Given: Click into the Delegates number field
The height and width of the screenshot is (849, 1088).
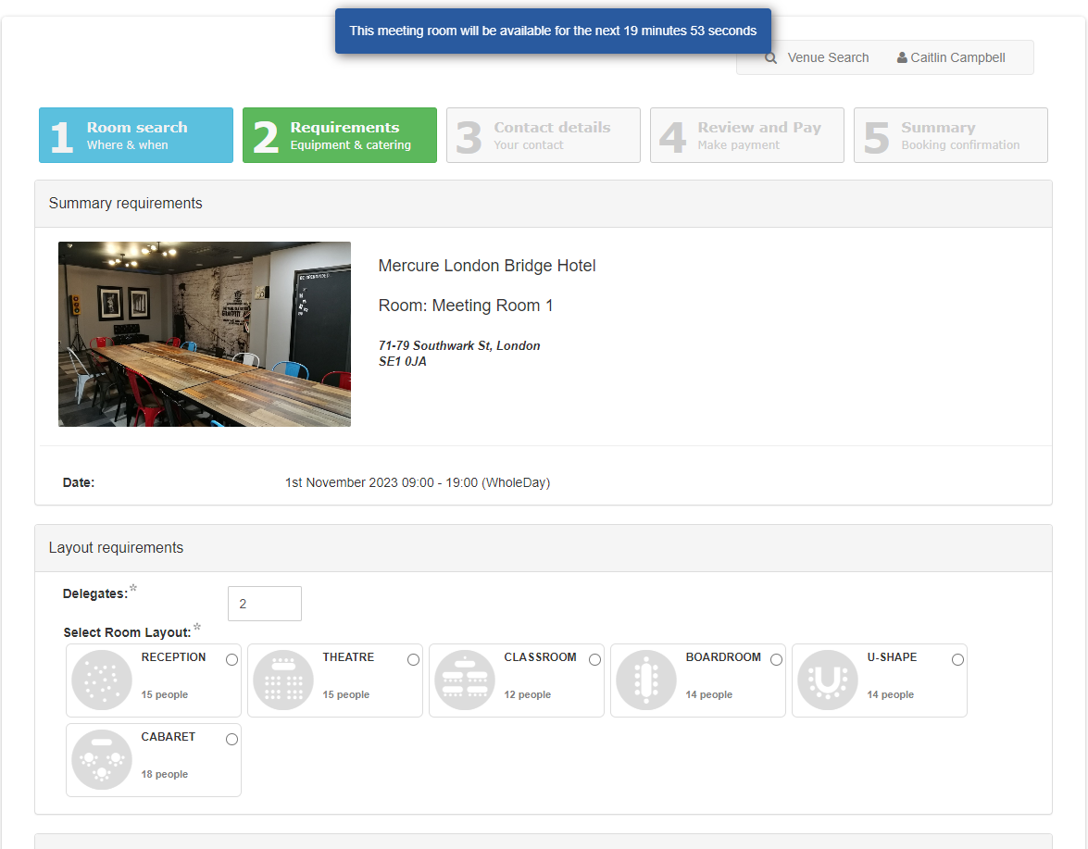Looking at the screenshot, I should click(x=265, y=604).
